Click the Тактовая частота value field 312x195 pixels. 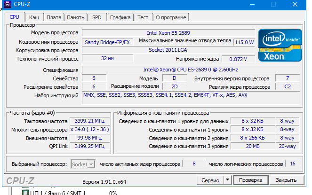coord(88,121)
